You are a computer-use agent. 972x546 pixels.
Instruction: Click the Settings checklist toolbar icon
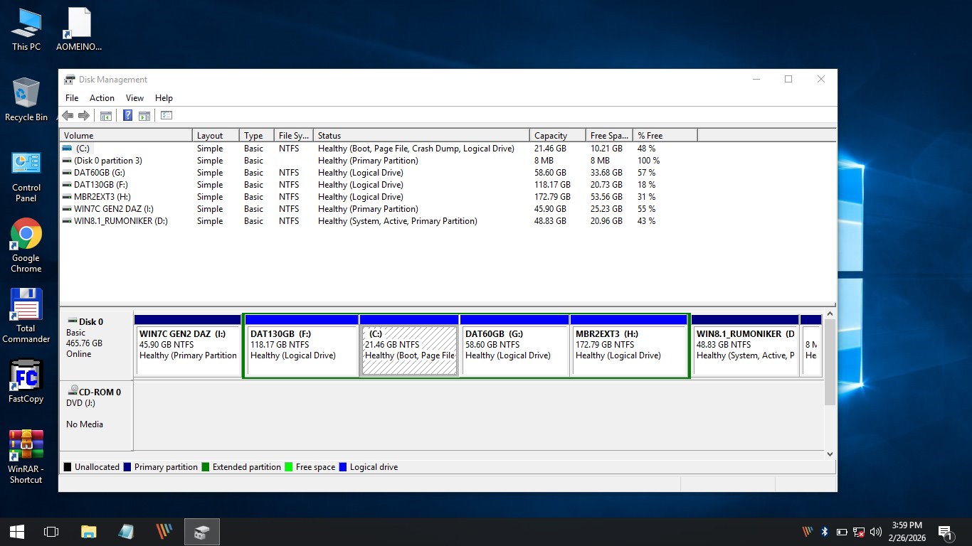point(167,116)
